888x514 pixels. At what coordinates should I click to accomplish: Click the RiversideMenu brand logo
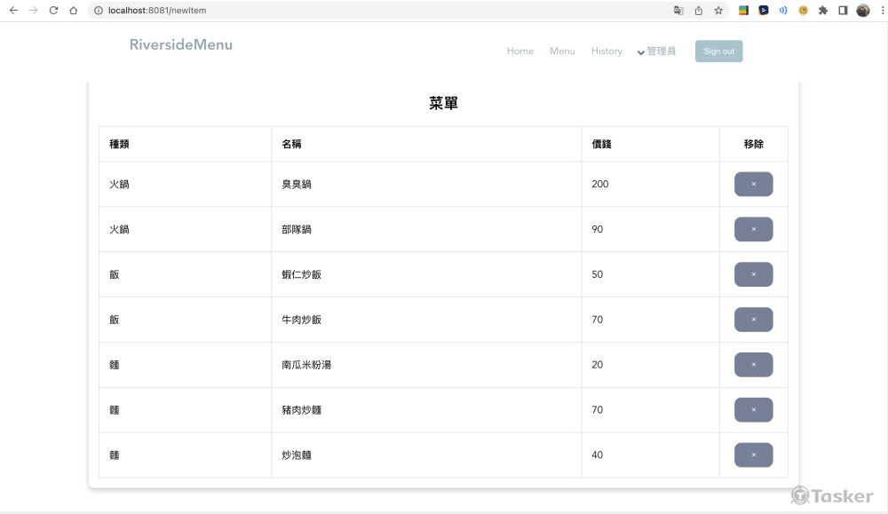point(181,45)
